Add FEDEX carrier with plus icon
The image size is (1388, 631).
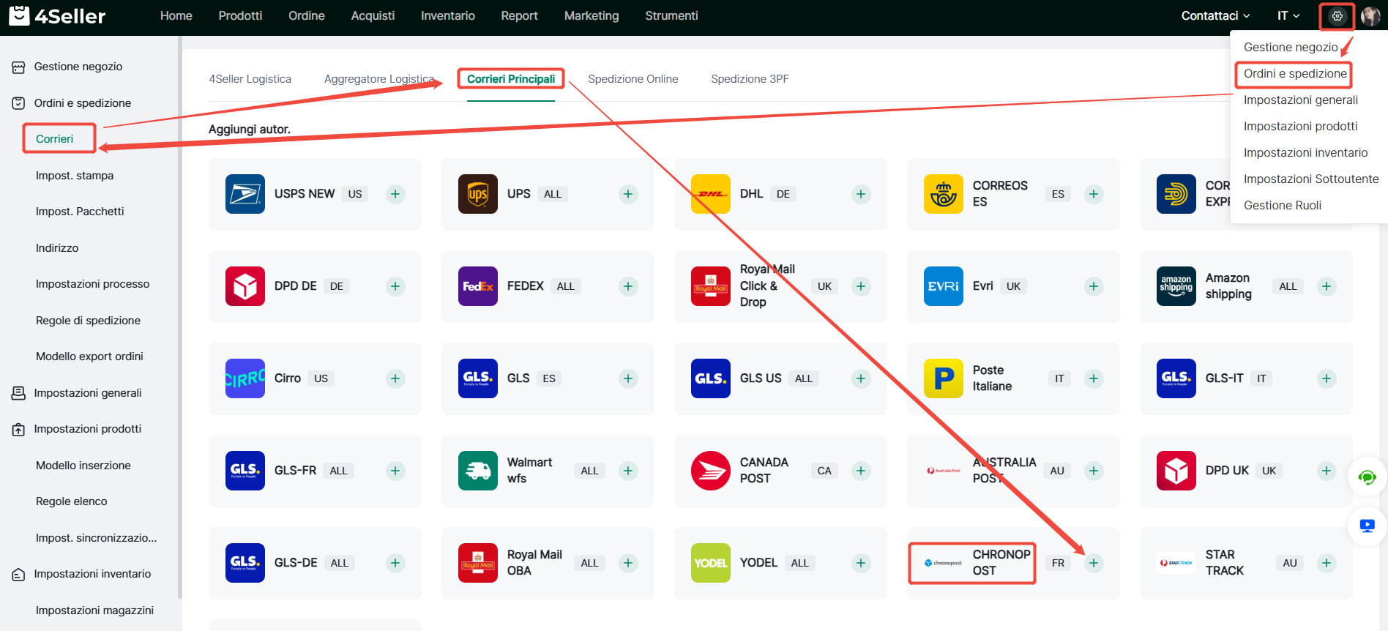tap(628, 286)
